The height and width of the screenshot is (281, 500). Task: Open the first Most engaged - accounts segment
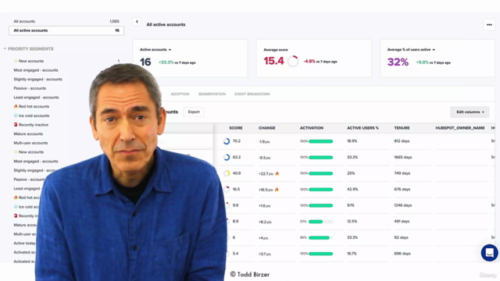tap(36, 70)
